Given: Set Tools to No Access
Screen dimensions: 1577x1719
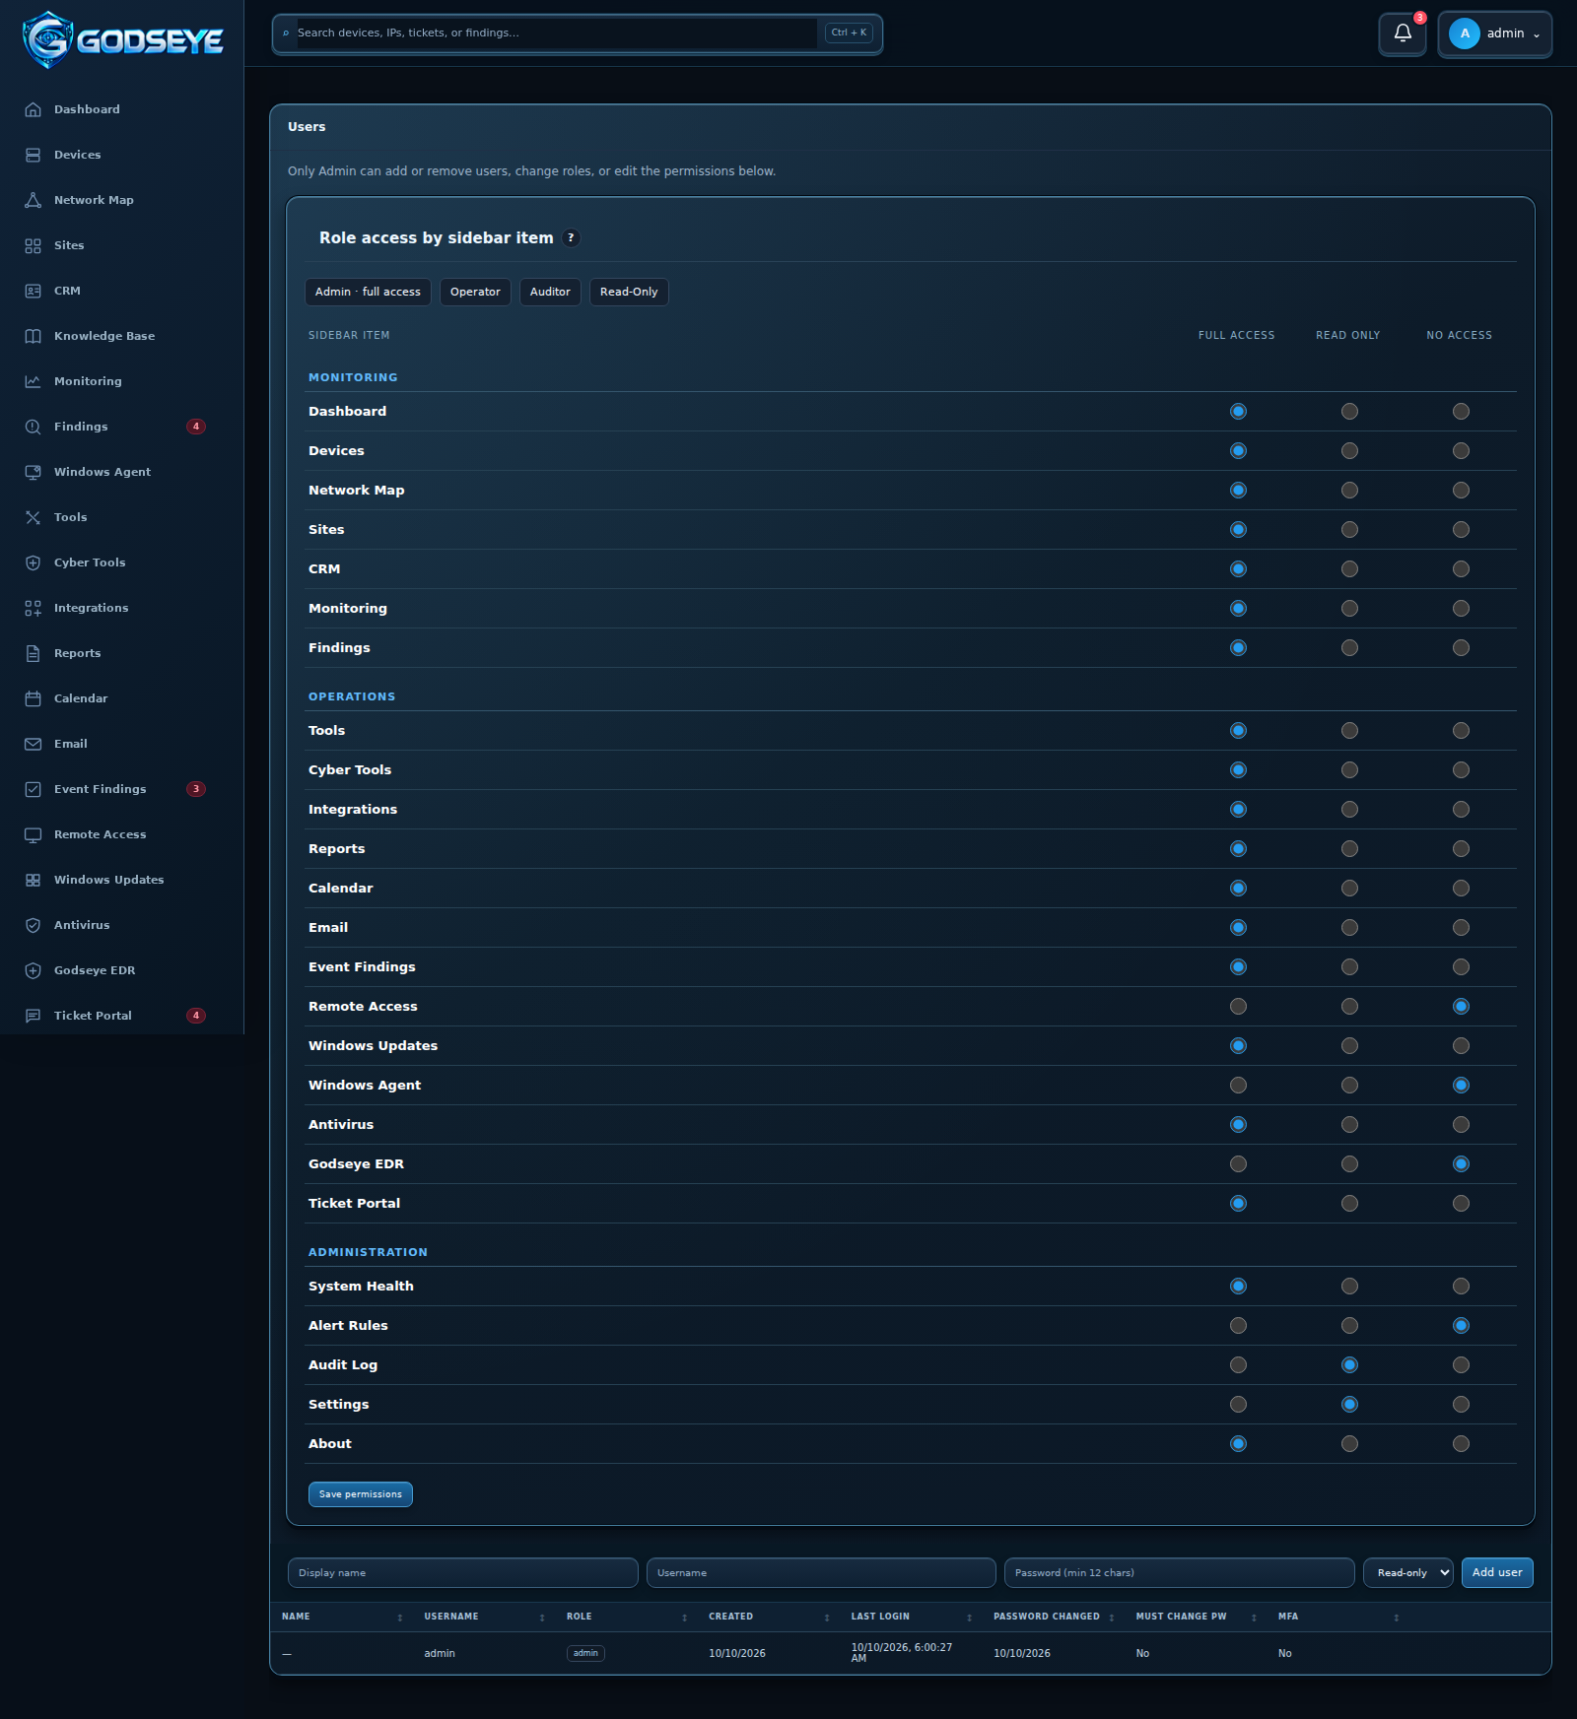Looking at the screenshot, I should click(1461, 730).
